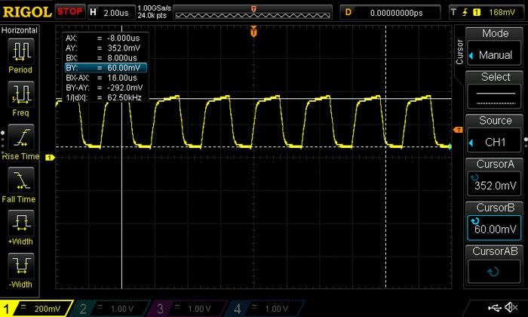Screen dimensions: 528x317
Task: Click the BY-AY = -292.0mV readout
Action: tap(104, 88)
